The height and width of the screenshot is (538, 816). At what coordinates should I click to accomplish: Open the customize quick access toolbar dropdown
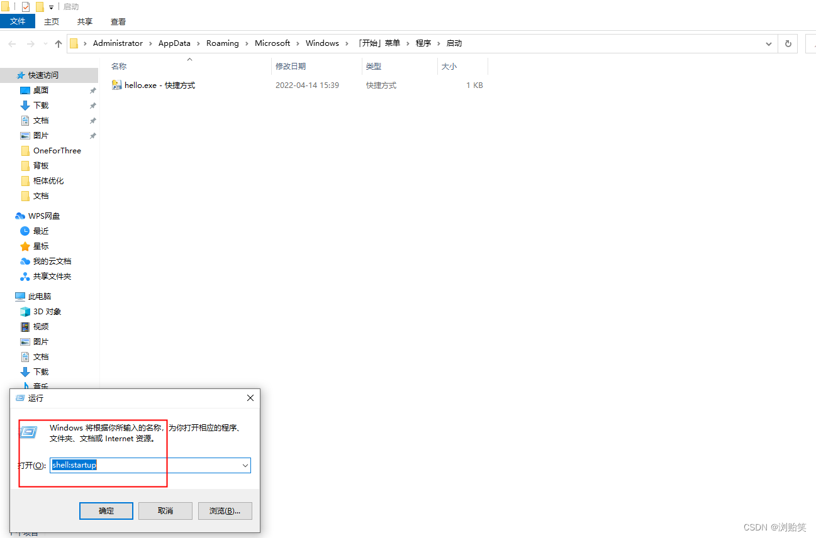(51, 8)
